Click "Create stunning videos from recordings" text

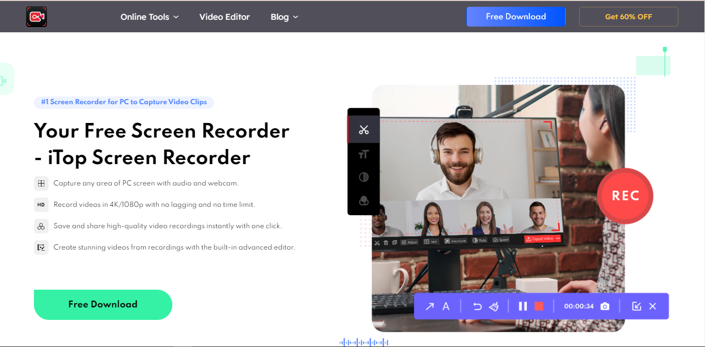point(174,247)
